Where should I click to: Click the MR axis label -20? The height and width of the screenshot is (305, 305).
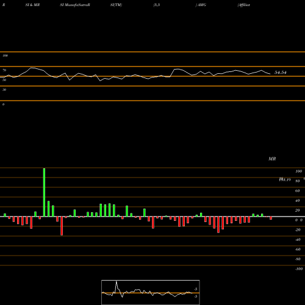click(298, 230)
